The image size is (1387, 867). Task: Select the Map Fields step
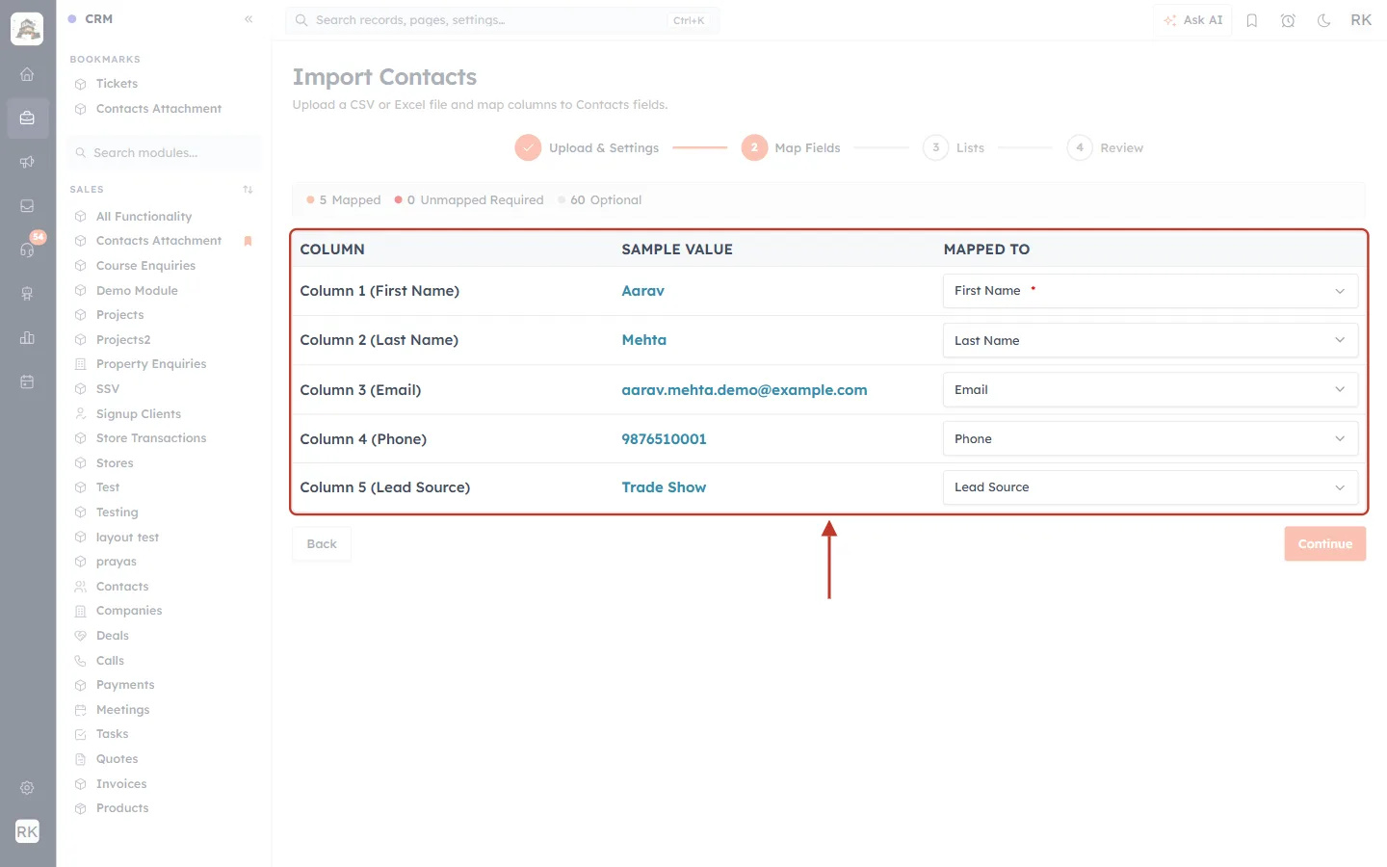point(791,147)
